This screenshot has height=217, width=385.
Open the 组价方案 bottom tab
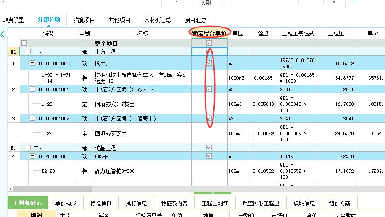[339, 203]
